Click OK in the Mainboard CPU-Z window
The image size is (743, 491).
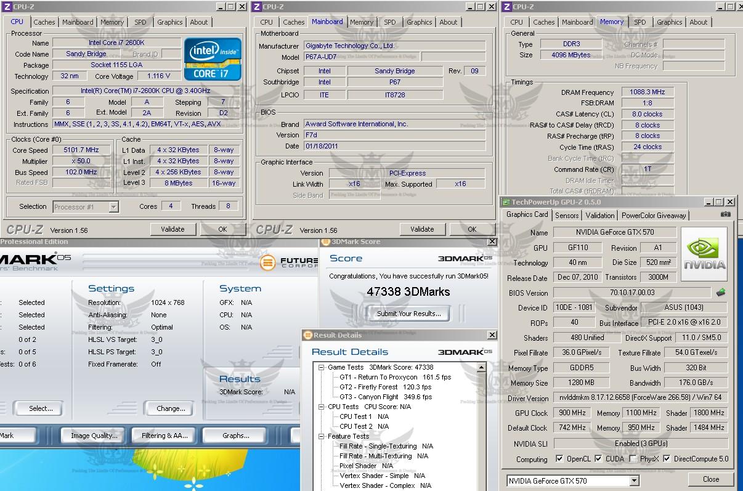pyautogui.click(x=472, y=229)
